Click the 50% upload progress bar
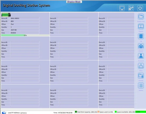The width and height of the screenshot is (146, 114). [x=25, y=35]
